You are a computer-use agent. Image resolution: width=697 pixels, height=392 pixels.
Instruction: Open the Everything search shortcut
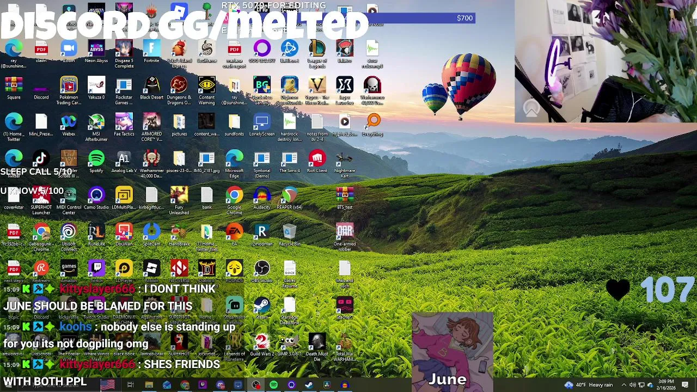(372, 125)
